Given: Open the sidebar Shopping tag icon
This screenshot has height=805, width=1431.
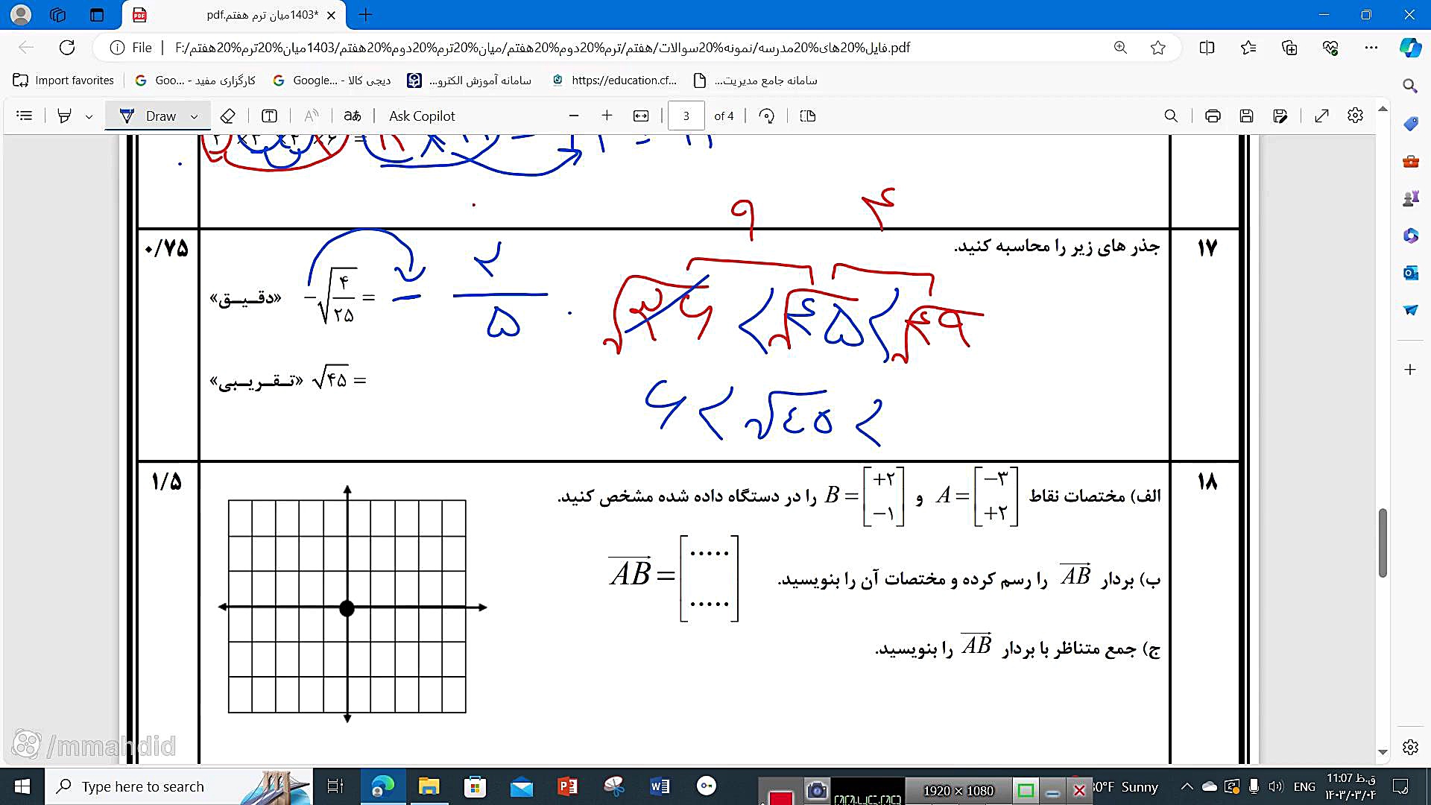Looking at the screenshot, I should 1410,124.
